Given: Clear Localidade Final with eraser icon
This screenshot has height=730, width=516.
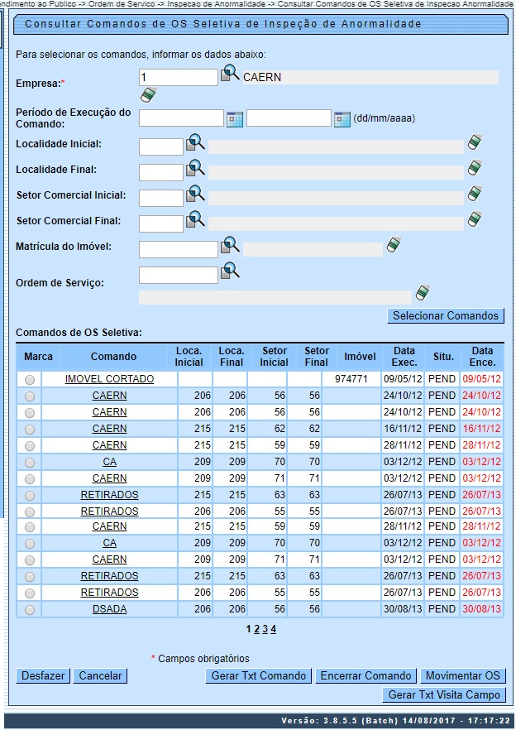Looking at the screenshot, I should [x=475, y=169].
